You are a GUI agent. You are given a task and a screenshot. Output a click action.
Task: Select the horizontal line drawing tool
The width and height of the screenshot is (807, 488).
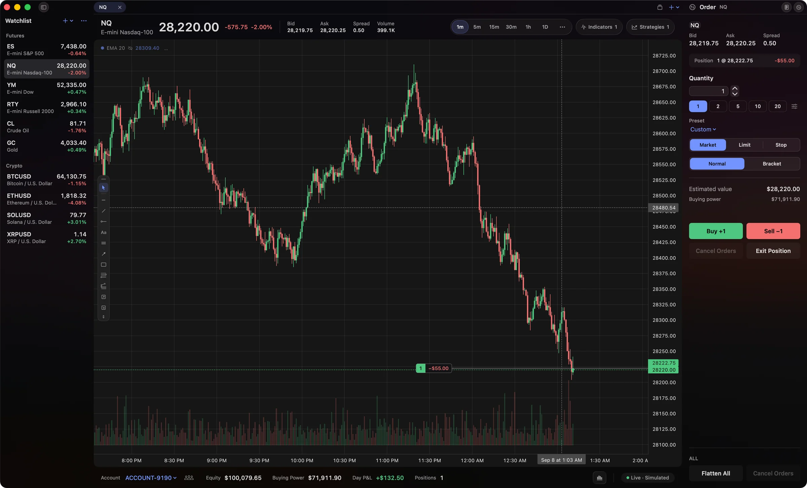pyautogui.click(x=103, y=200)
